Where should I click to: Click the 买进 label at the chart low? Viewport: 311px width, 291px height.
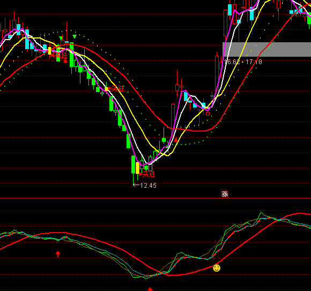click(149, 174)
